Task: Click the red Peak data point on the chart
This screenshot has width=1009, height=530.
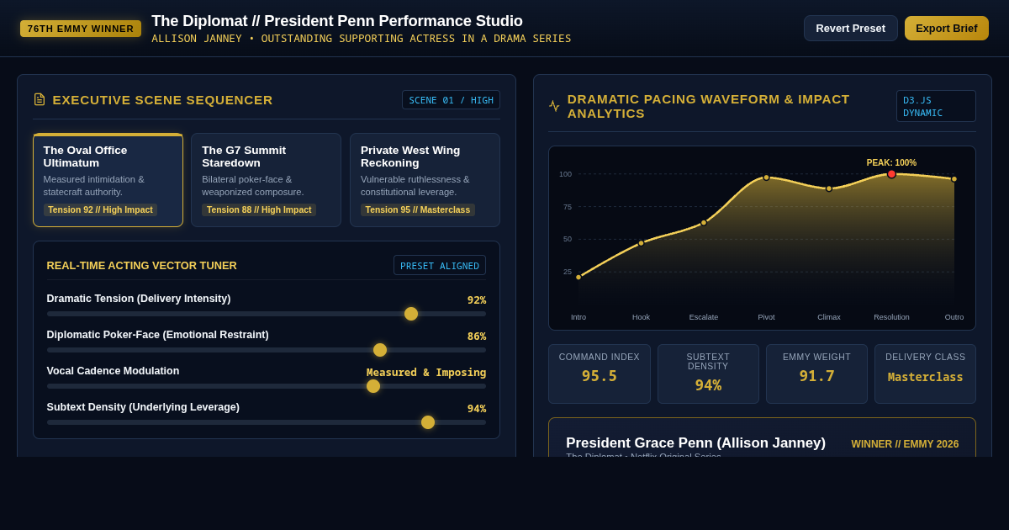Action: click(x=891, y=174)
